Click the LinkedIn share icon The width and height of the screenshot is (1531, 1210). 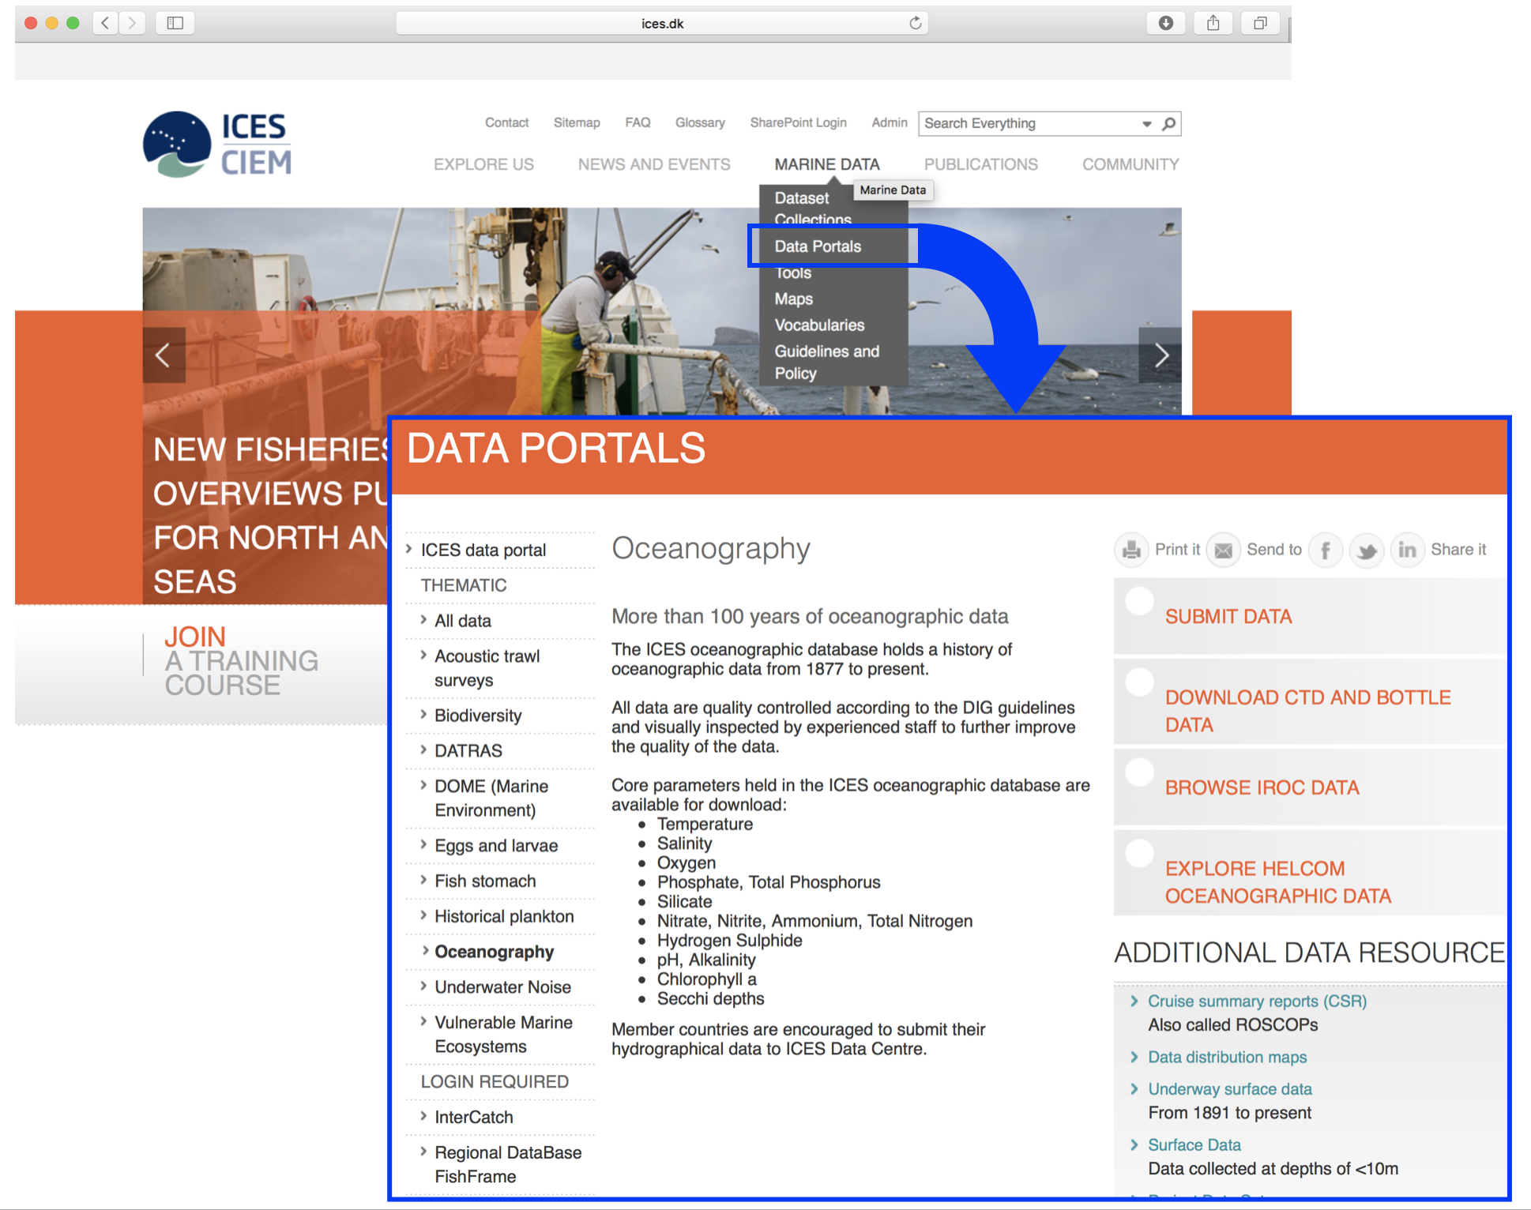(x=1407, y=550)
